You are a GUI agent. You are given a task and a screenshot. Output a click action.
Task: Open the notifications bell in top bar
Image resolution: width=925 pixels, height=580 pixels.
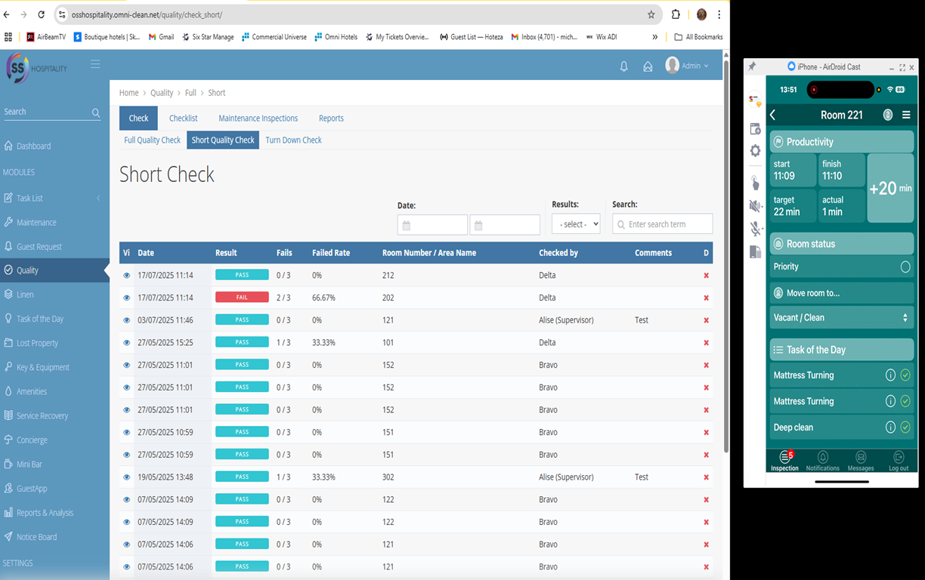coord(623,67)
